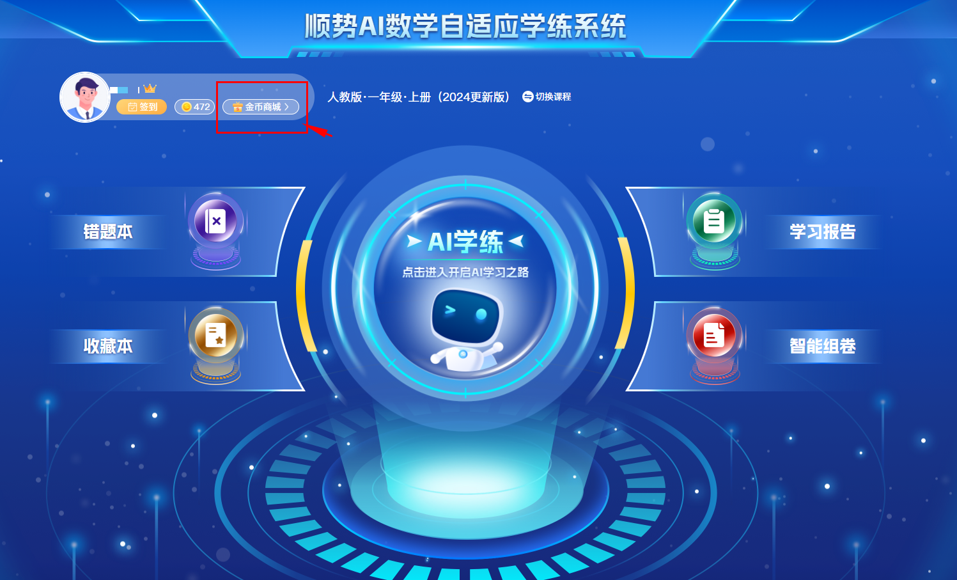
Task: Click the gold coin icon showing 472
Action: point(187,107)
